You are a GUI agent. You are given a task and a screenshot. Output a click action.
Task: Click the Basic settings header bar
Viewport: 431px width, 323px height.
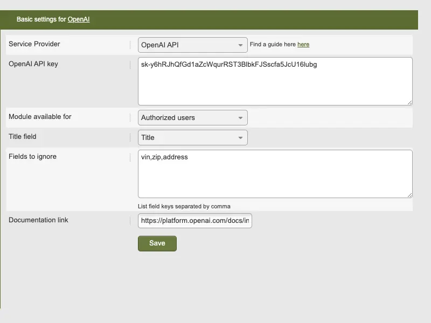pyautogui.click(x=209, y=20)
